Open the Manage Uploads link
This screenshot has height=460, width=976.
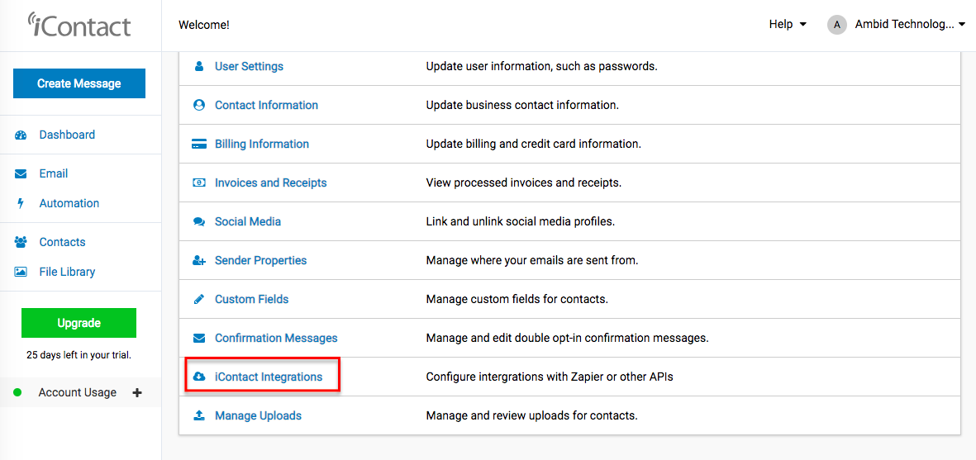[x=259, y=415]
